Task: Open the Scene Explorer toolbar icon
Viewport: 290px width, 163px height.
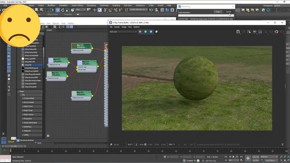Action: 162,10
